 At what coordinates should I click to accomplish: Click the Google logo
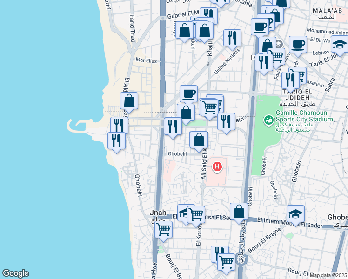click(x=15, y=273)
